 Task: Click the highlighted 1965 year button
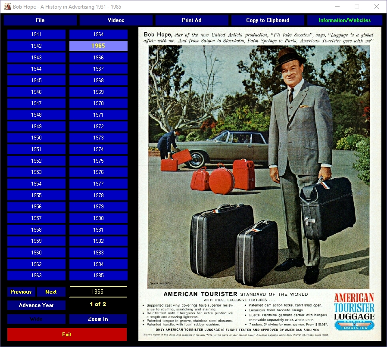(99, 46)
